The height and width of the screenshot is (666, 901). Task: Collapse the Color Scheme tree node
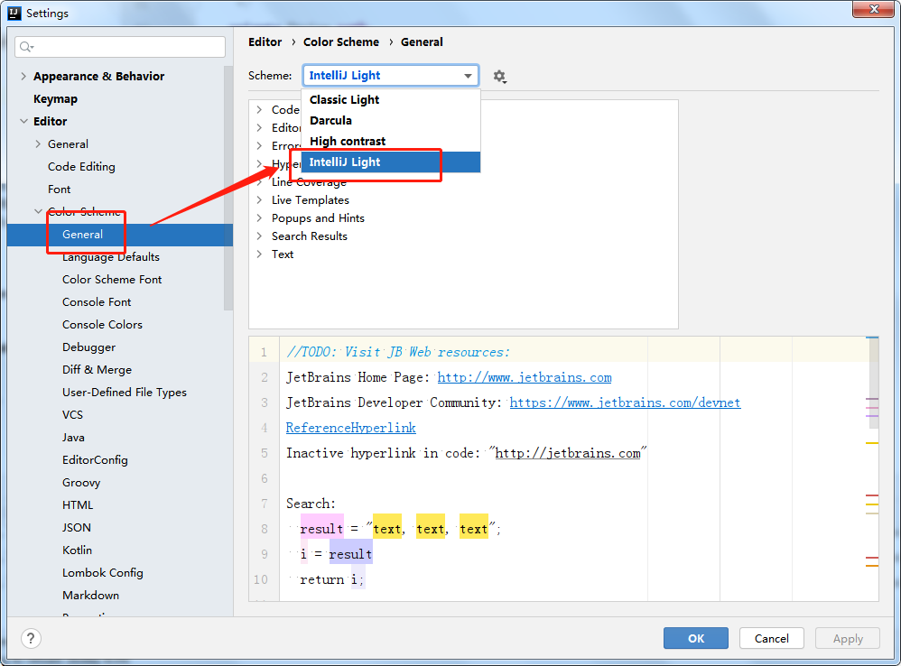[38, 211]
